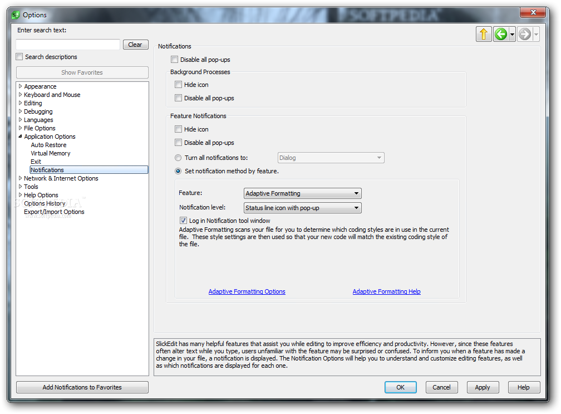
Task: Close the Options dialog window
Action: [x=533, y=12]
